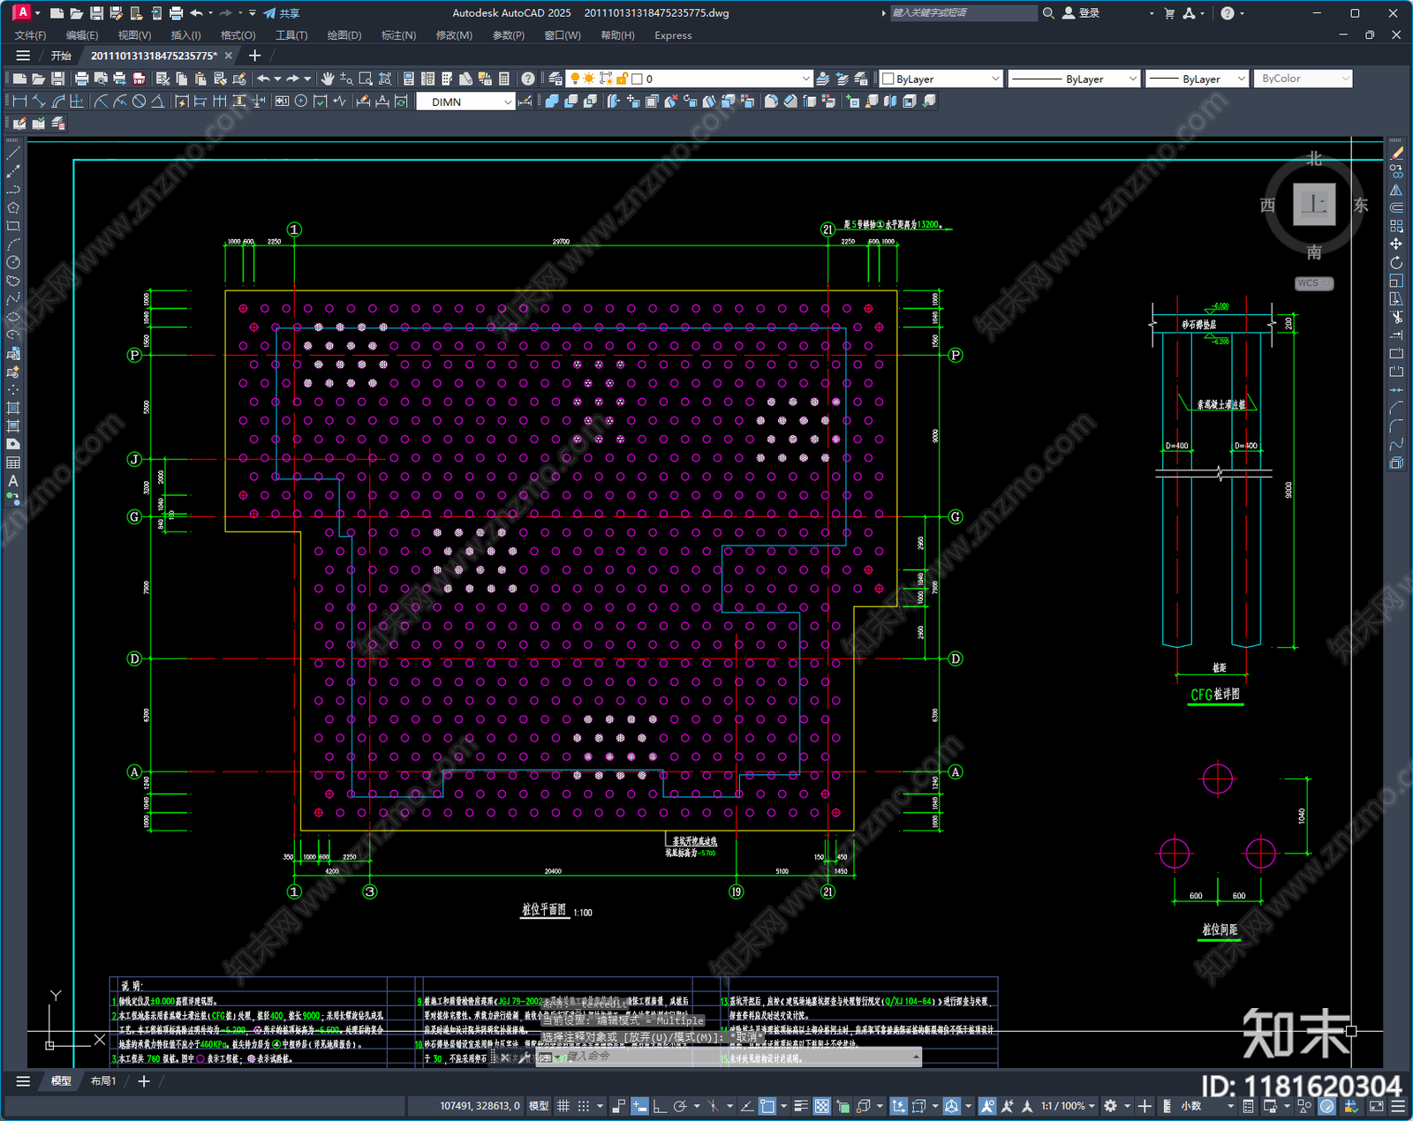Viewport: 1413px width, 1121px height.
Task: Select the Diameter Dimension tool
Action: click(x=139, y=102)
